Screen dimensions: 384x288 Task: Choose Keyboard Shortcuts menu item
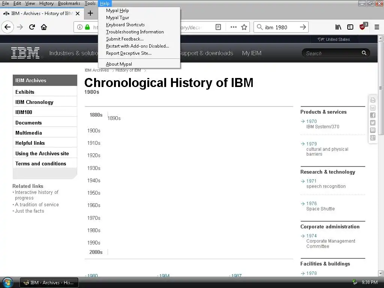(x=139, y=25)
